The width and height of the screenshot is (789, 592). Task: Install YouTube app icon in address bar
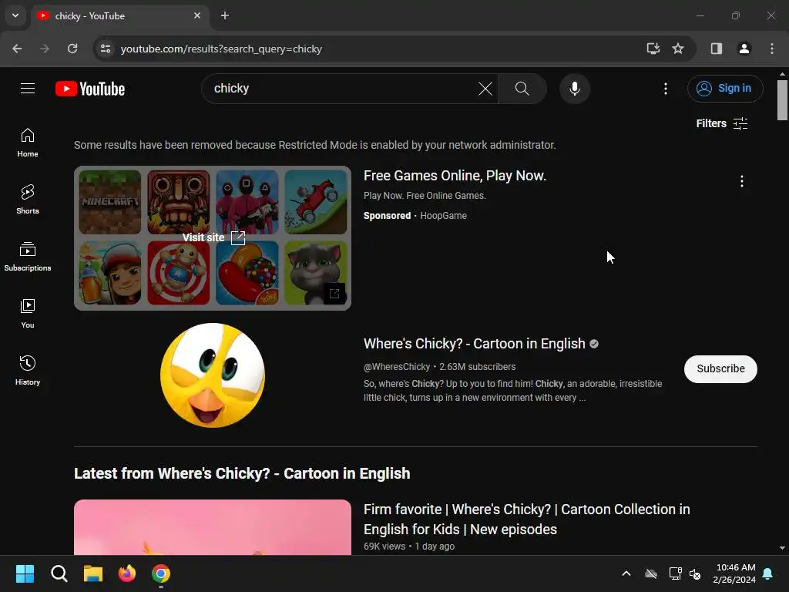pos(653,49)
